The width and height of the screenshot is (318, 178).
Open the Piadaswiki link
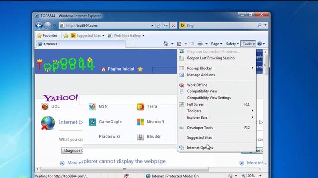click(x=109, y=136)
